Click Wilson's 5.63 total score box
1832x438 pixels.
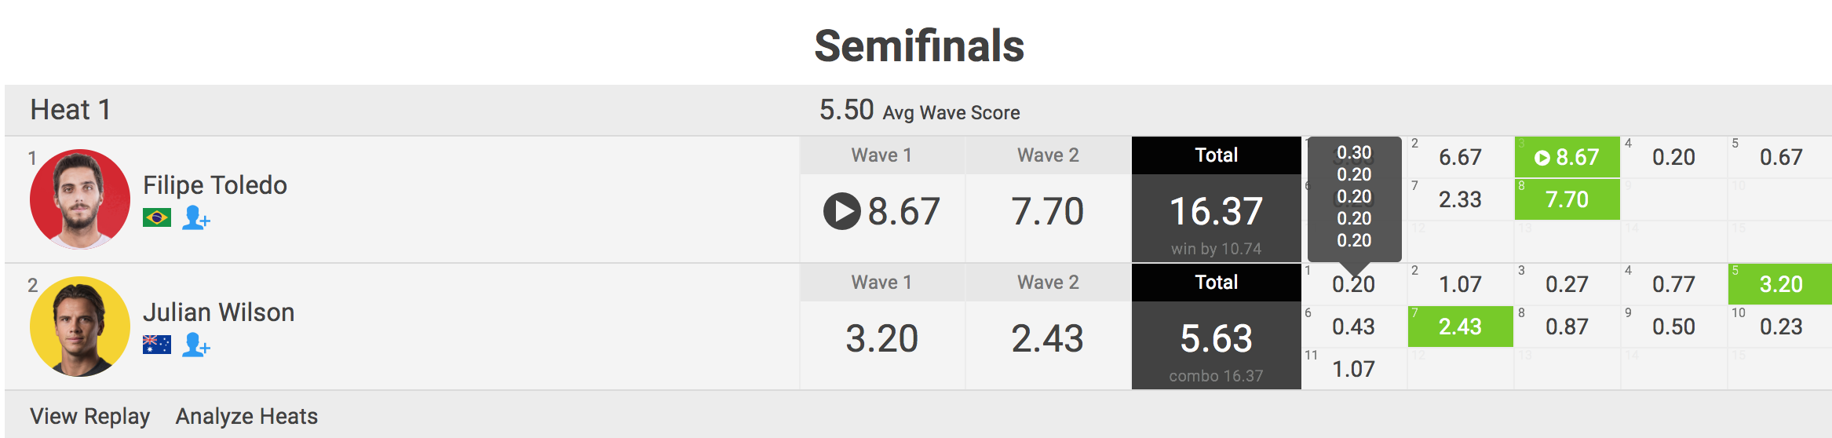click(1216, 339)
